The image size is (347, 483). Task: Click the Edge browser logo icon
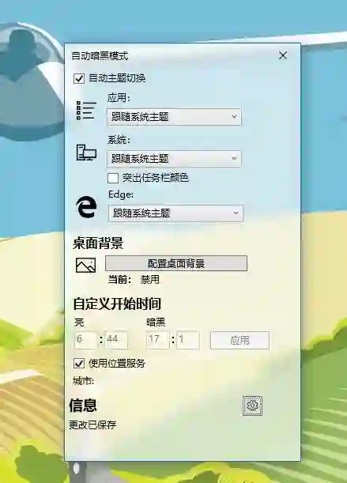(x=86, y=207)
